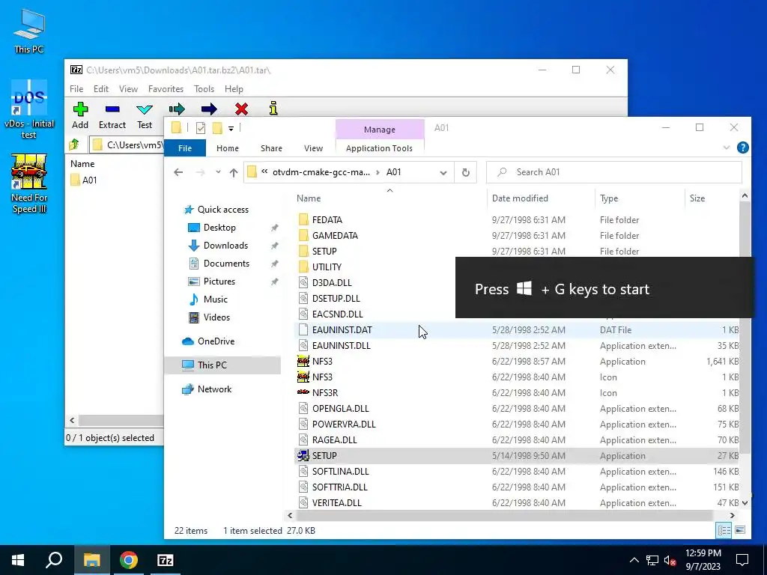Open Pictures in the navigation pane
Viewport: 767px width, 575px height.
click(212, 282)
